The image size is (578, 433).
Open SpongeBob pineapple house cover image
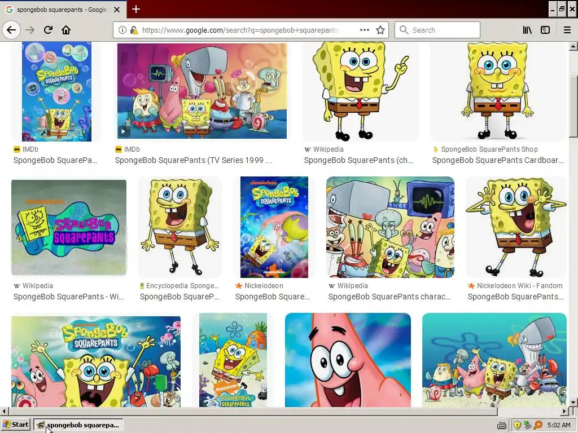point(233,360)
